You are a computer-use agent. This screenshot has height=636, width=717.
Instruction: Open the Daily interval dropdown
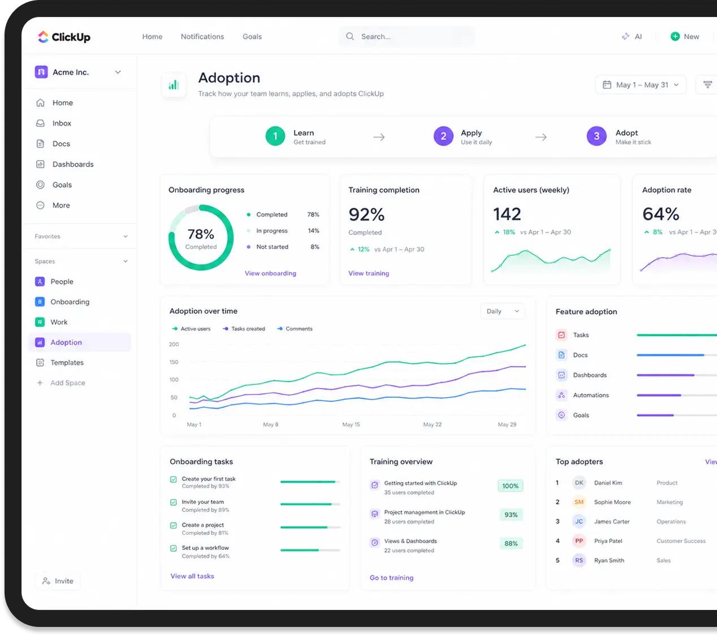(503, 311)
